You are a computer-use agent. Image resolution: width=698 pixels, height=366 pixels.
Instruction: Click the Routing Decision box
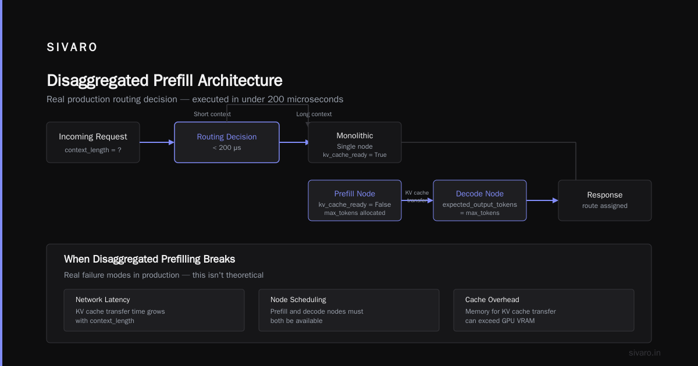(x=227, y=142)
